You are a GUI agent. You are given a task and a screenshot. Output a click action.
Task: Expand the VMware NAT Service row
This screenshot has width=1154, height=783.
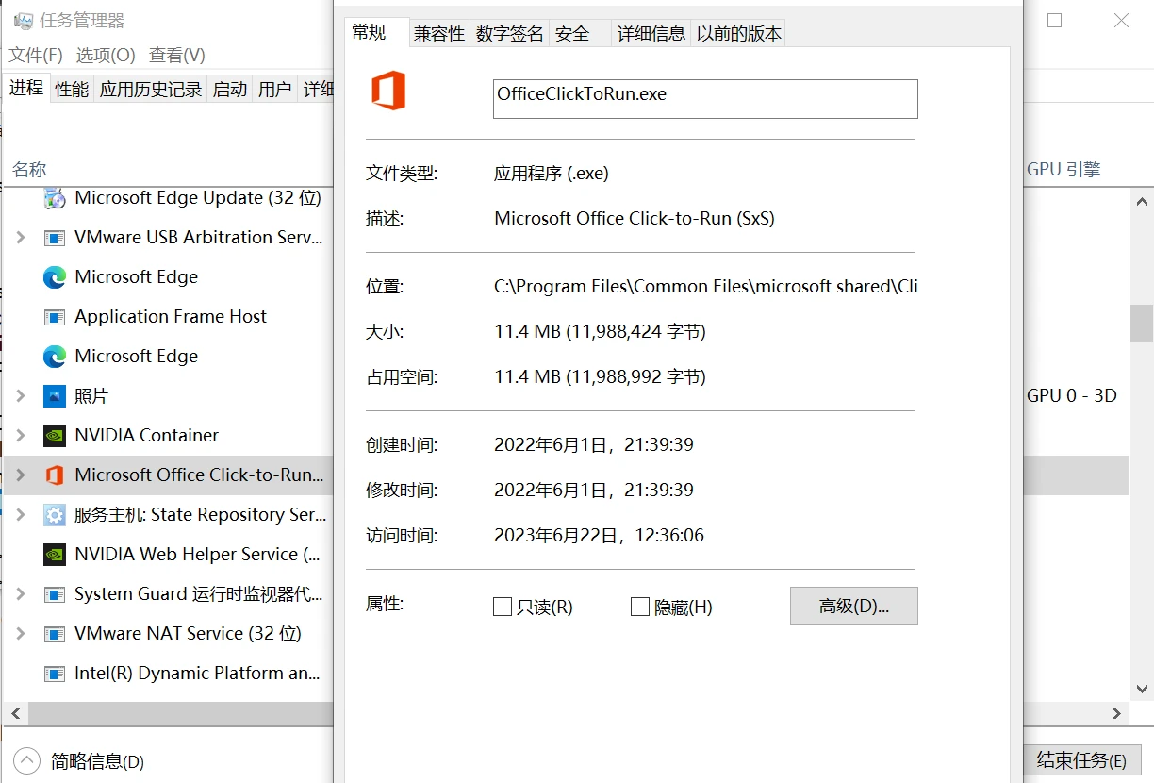tap(20, 634)
